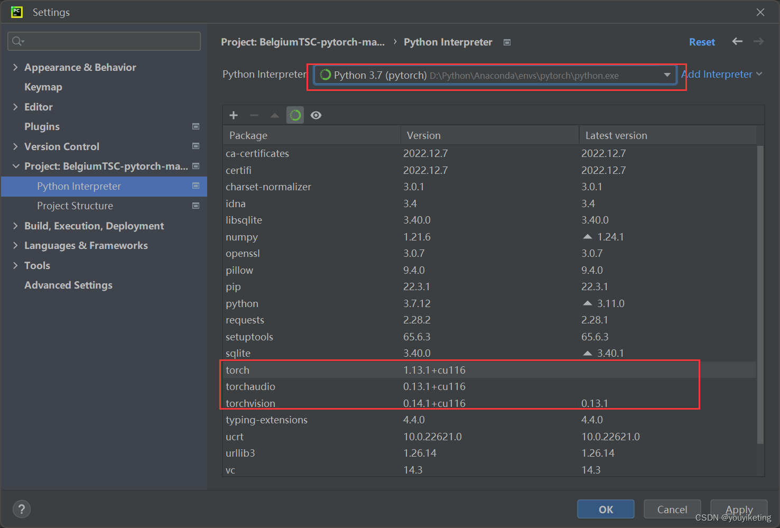
Task: Click python upgrade arrow for 3.11.0
Action: [587, 303]
